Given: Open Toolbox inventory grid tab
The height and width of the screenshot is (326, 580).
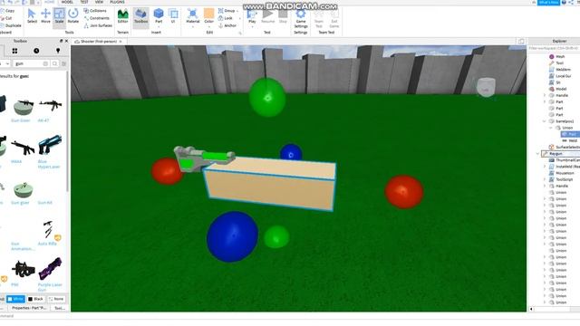Looking at the screenshot, I should pos(14,51).
